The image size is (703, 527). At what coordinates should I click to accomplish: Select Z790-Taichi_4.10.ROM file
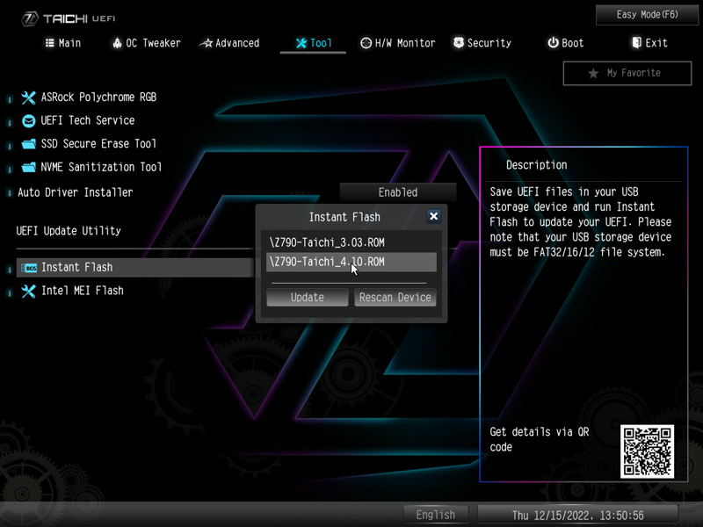(x=351, y=262)
